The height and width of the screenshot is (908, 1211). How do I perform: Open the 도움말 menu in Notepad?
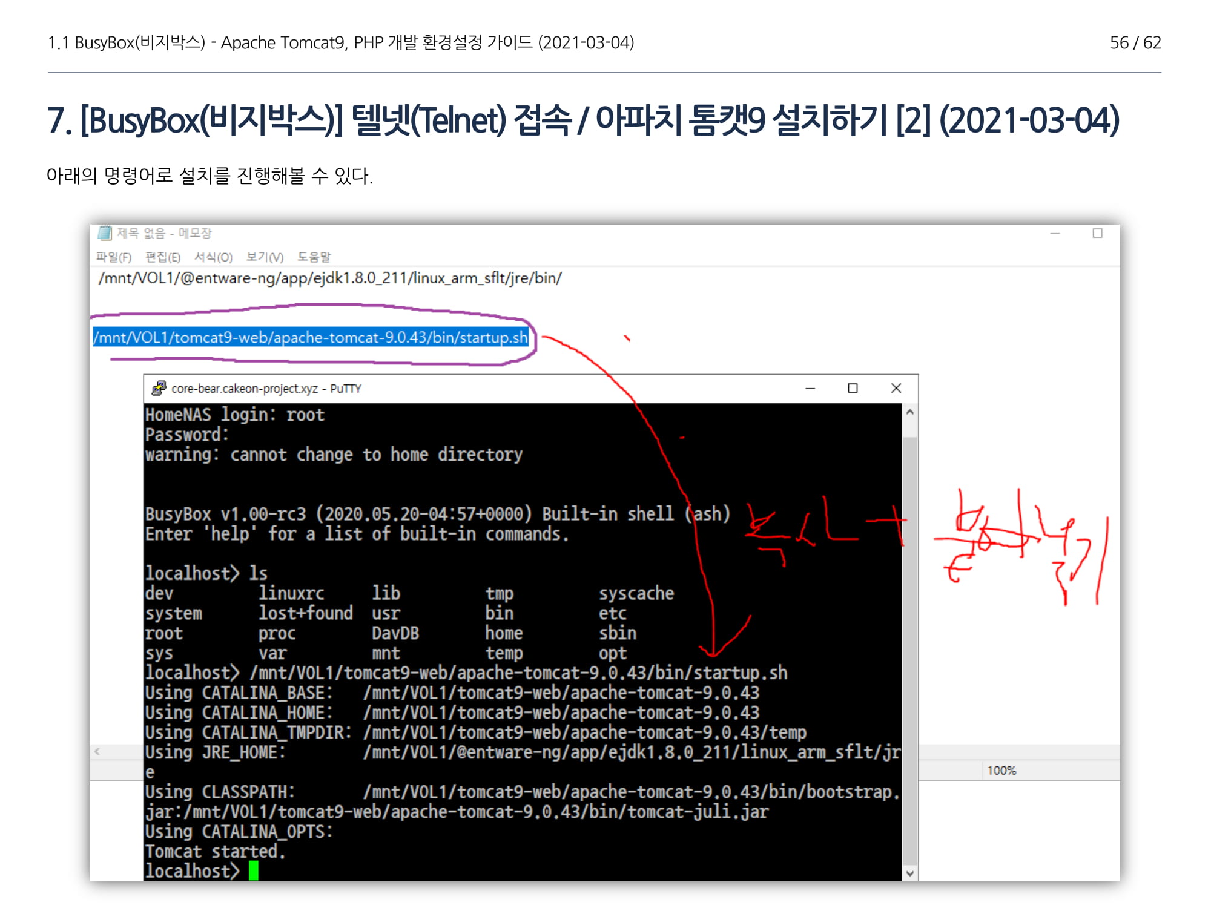click(x=314, y=257)
